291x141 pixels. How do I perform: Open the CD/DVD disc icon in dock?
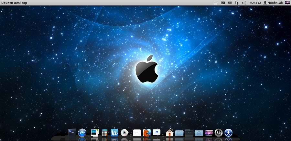pyautogui.click(x=124, y=133)
